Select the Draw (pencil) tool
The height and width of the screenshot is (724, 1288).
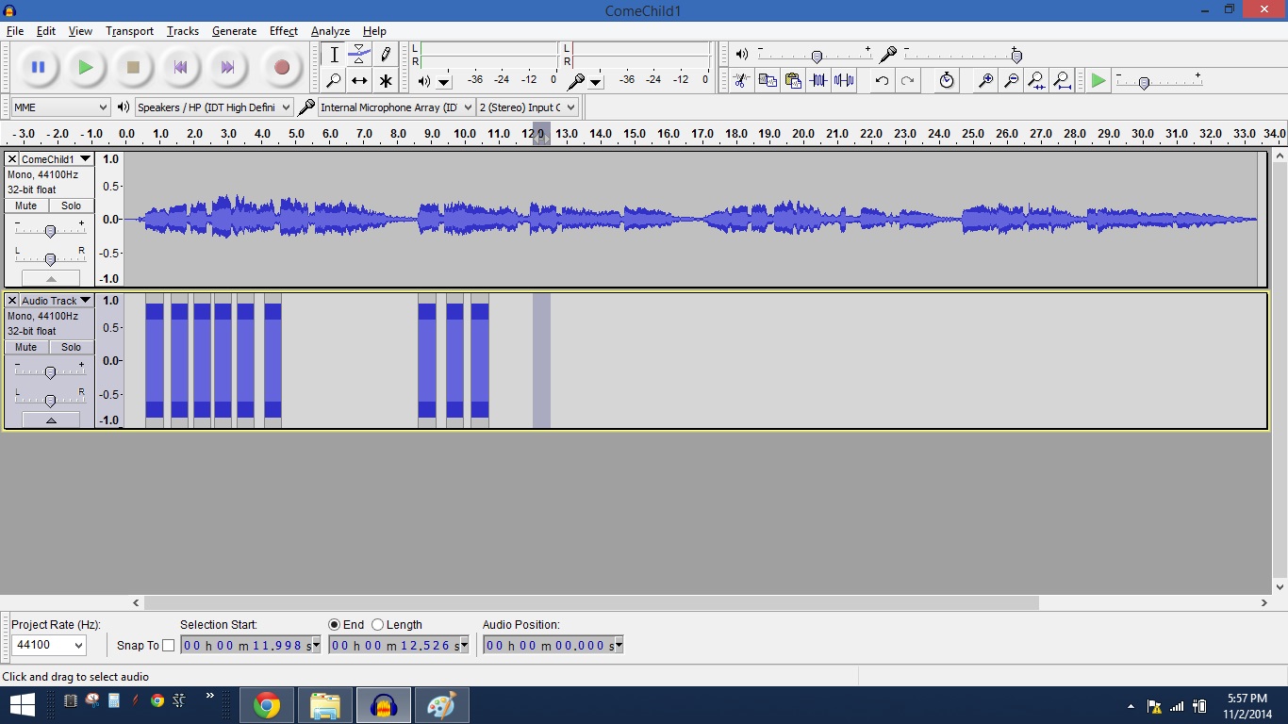(386, 55)
